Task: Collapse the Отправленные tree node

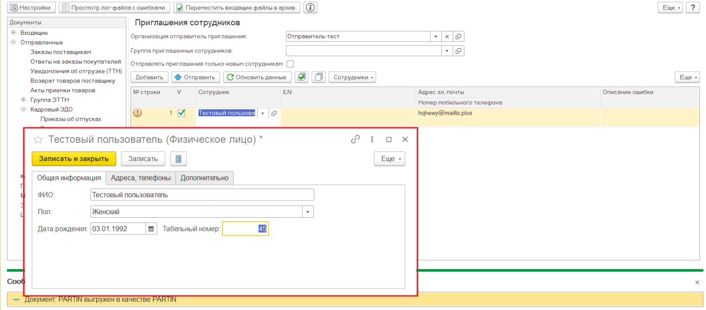Action: click(13, 42)
